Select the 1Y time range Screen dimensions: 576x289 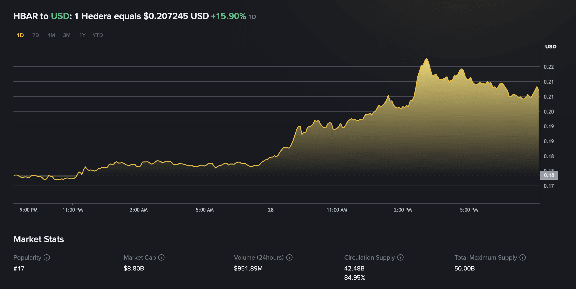tap(82, 35)
